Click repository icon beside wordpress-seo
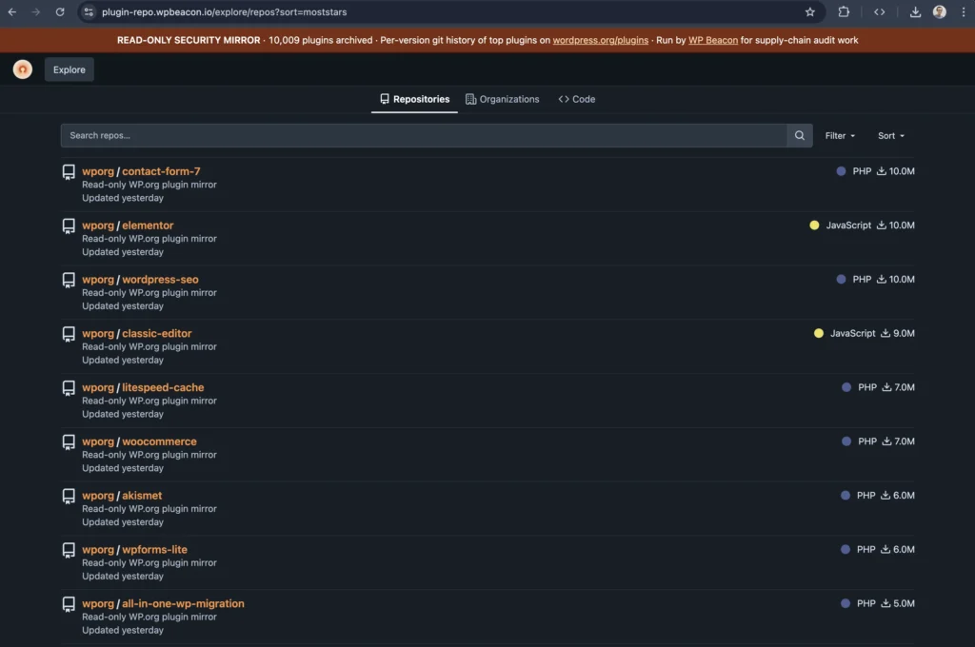This screenshot has height=647, width=975. [69, 281]
